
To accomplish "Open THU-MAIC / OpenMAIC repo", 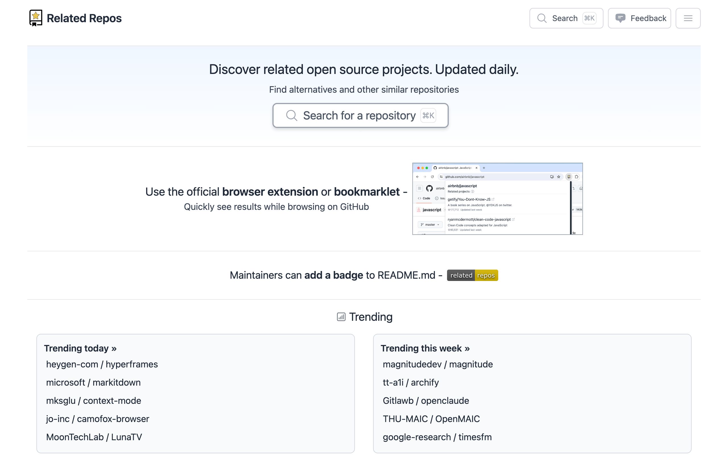I will 431,419.
